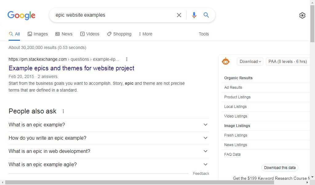This screenshot has width=315, height=185.
Task: Clear the search query with the X icon
Action: tap(179, 15)
